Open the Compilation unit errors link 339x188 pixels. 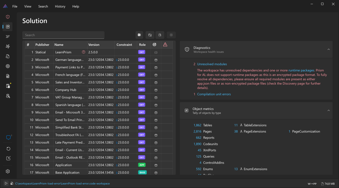[214, 94]
